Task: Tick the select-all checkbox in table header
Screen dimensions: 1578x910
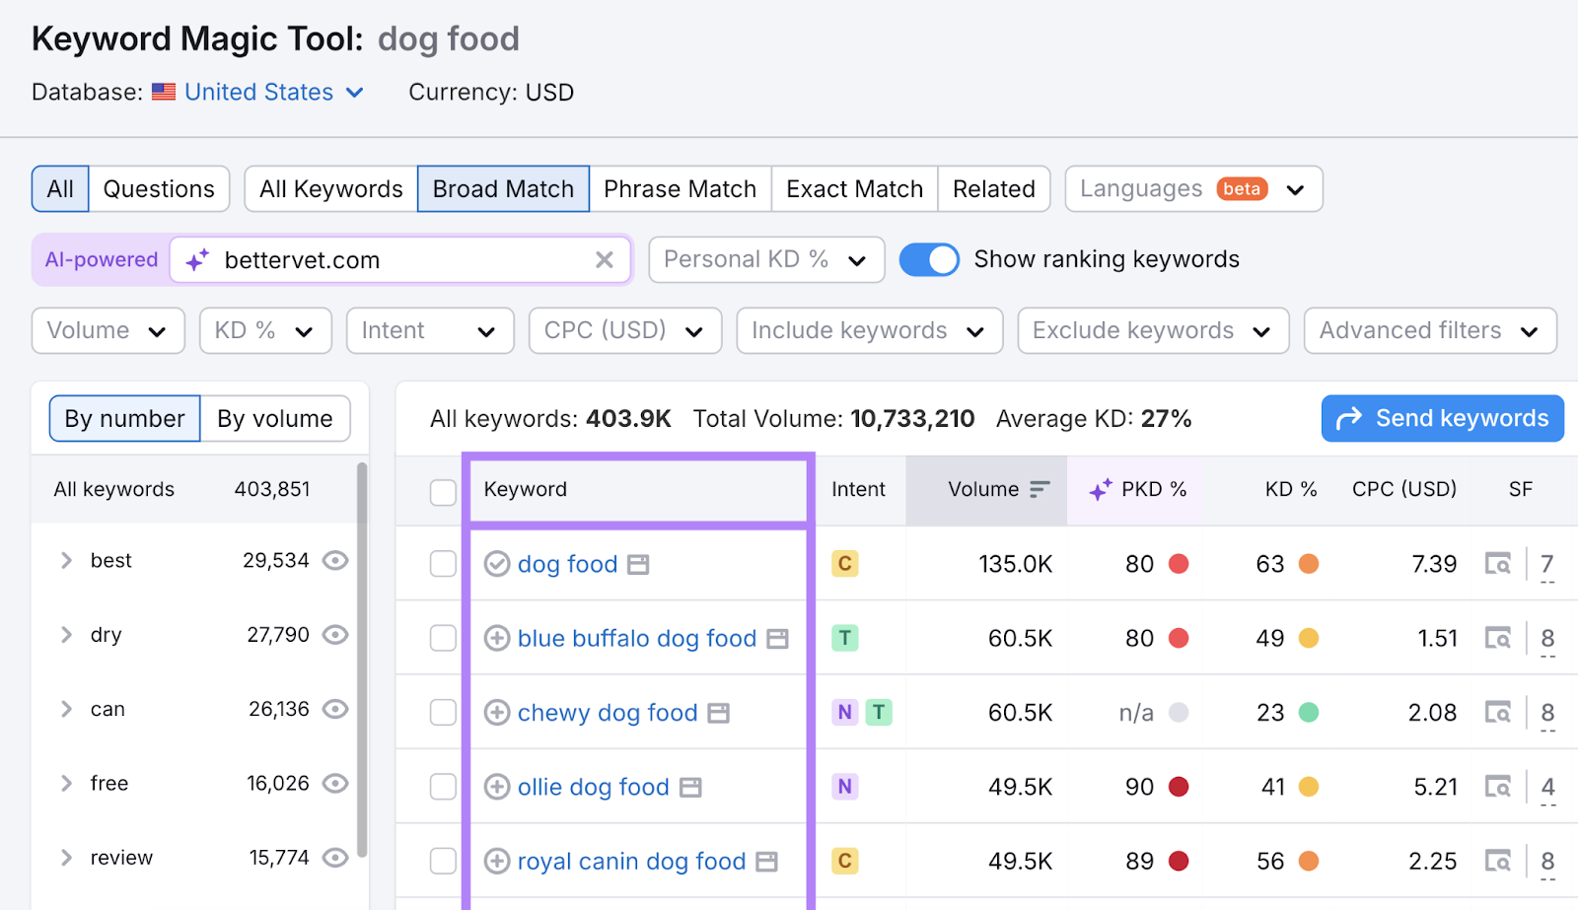Action: [x=443, y=491]
